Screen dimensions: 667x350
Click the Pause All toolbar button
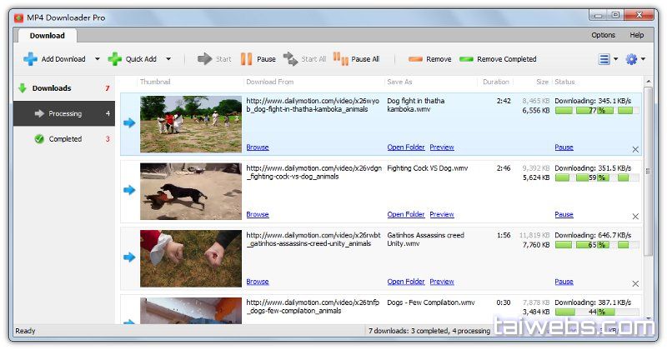[x=356, y=59]
